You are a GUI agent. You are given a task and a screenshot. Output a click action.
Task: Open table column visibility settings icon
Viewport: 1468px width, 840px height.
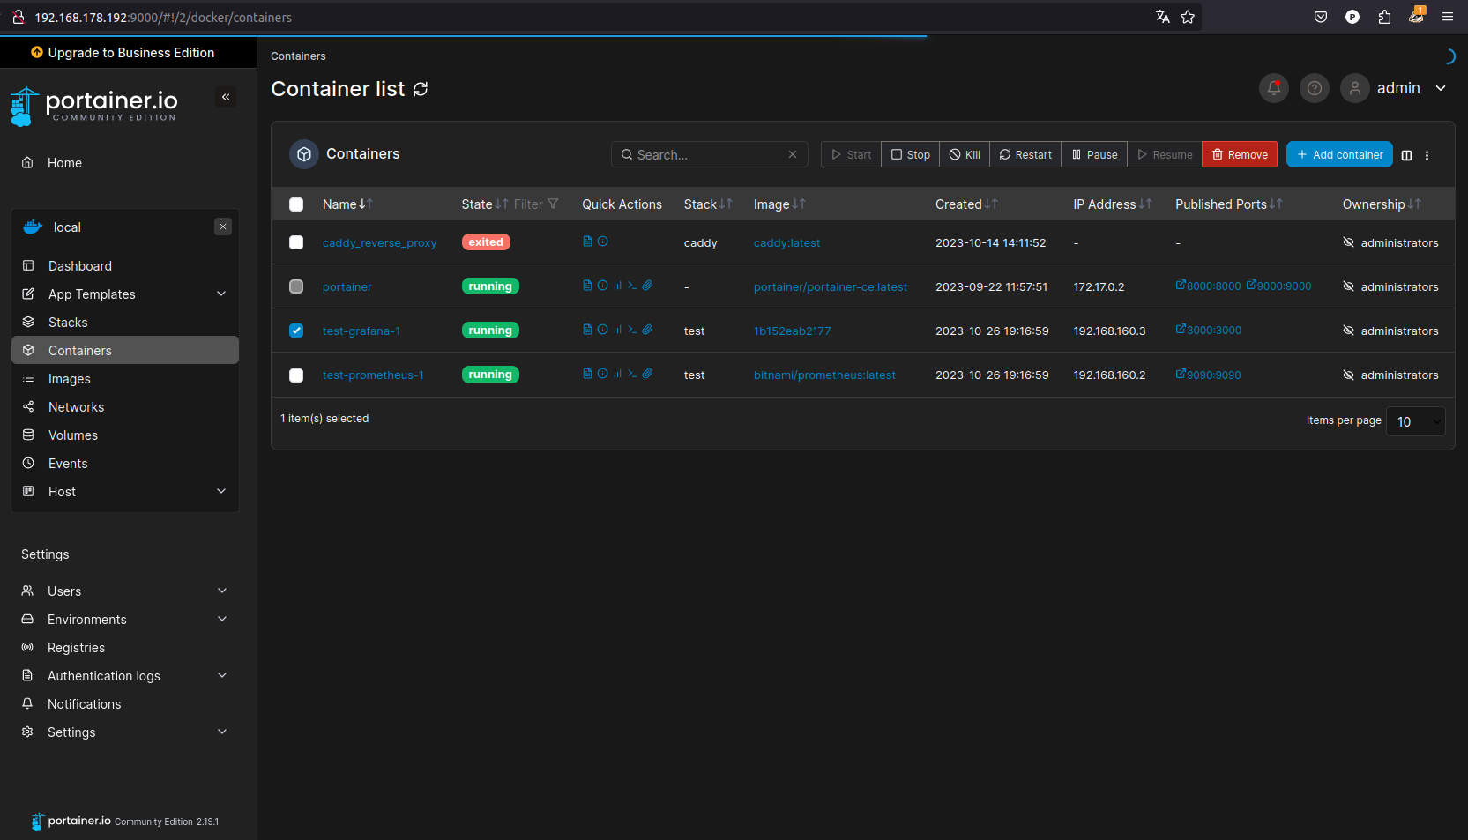[1406, 155]
